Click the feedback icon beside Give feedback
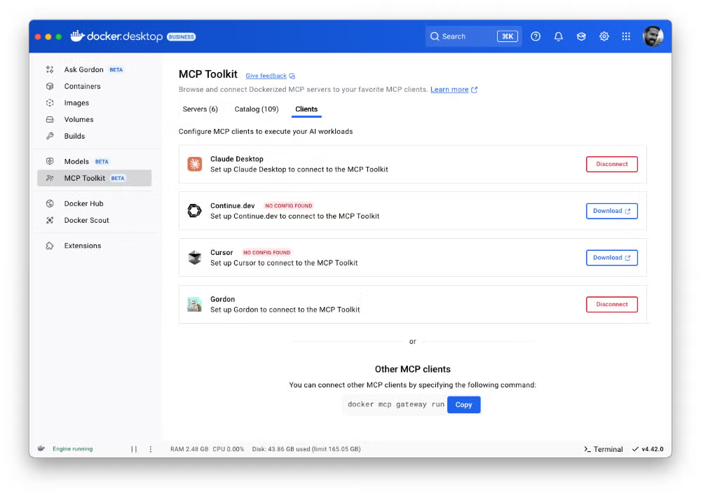Viewport: 701px width, 496px height. pos(292,76)
